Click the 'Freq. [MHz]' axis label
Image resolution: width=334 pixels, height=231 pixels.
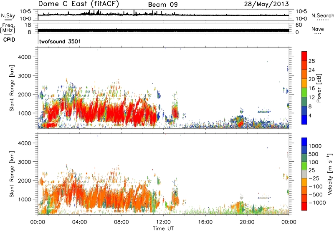click(x=8, y=28)
